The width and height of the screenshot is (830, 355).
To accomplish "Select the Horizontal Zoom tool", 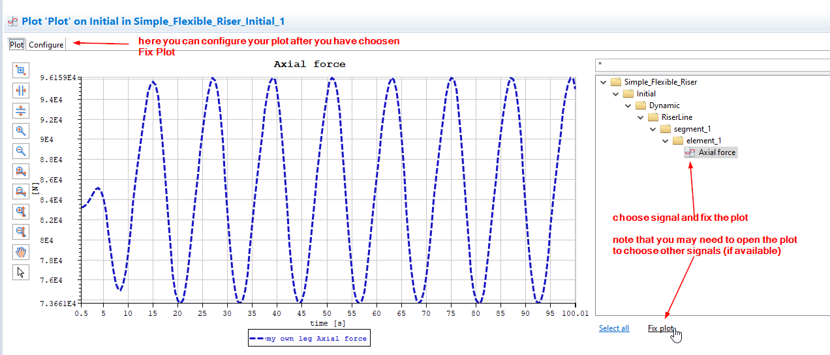I will tap(21, 91).
